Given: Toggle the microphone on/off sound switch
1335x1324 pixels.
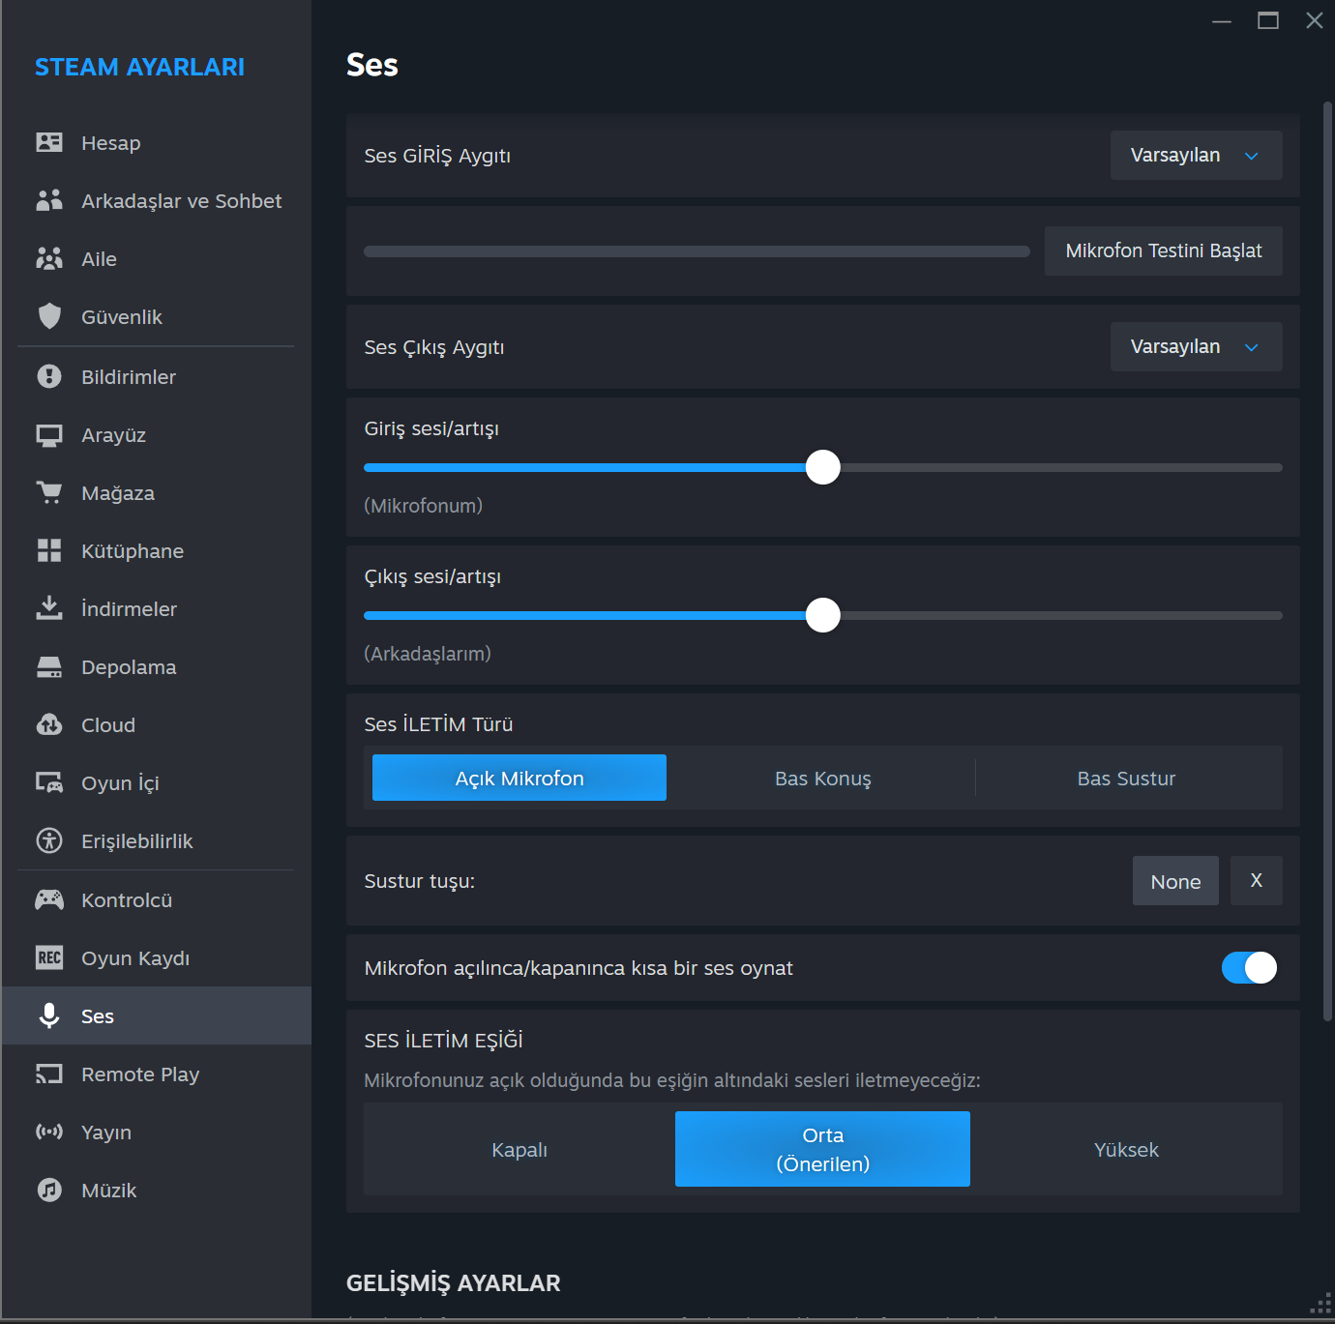Looking at the screenshot, I should [1249, 967].
